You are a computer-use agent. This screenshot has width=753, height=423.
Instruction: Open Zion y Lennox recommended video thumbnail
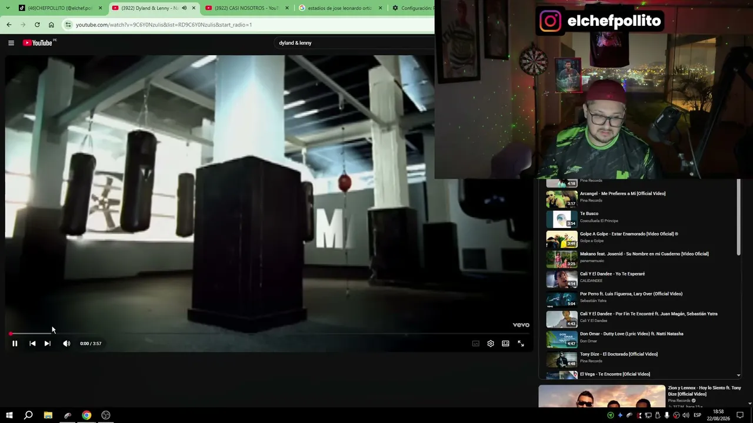pos(602,397)
